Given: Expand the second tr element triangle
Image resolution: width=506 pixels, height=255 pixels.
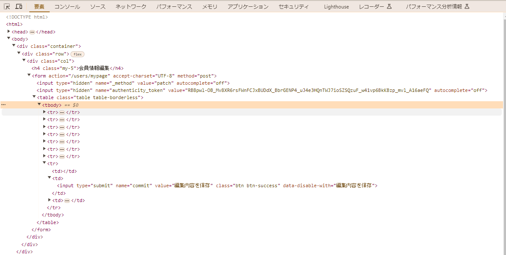Looking at the screenshot, I should click(x=44, y=119).
